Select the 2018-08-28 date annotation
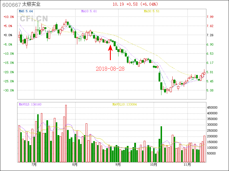 pos(110,69)
